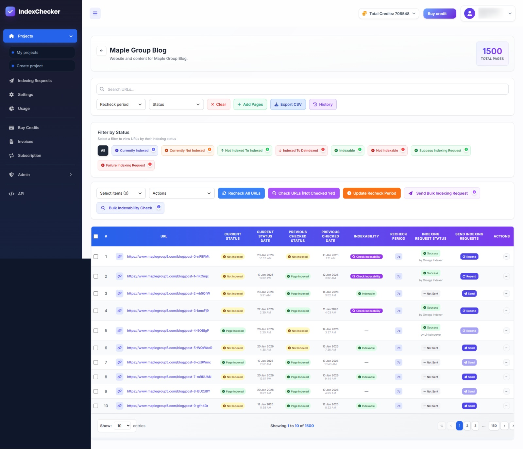This screenshot has height=449, width=523.
Task: Open the API section from sidebar
Action: [21, 193]
